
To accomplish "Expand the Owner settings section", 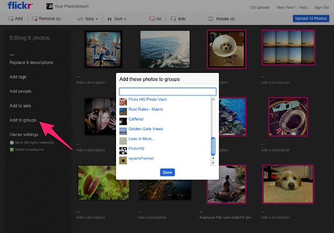I will coord(24,134).
